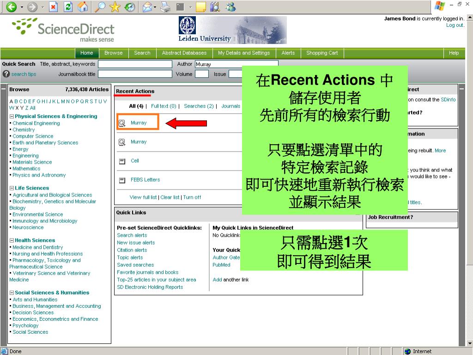The width and height of the screenshot is (473, 355).
Task: Open dropdown arrow next to gray square icon
Action: [x=190, y=7]
